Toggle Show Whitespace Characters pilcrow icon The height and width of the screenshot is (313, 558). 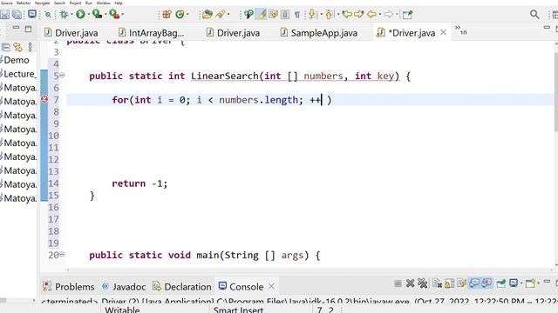(296, 15)
